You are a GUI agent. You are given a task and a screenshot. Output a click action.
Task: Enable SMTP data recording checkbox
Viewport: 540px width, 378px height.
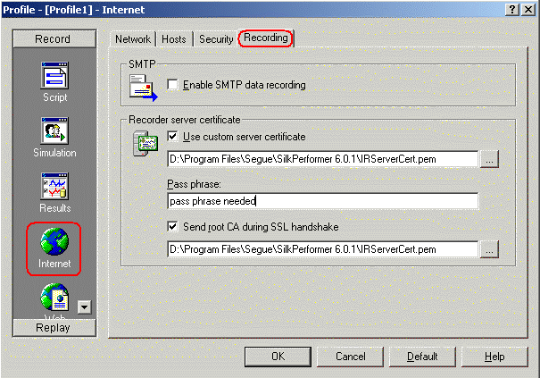click(x=172, y=85)
